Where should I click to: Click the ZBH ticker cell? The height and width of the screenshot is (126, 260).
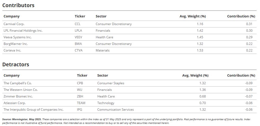point(80,96)
